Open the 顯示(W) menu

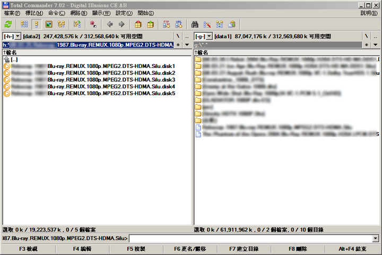coord(101,13)
